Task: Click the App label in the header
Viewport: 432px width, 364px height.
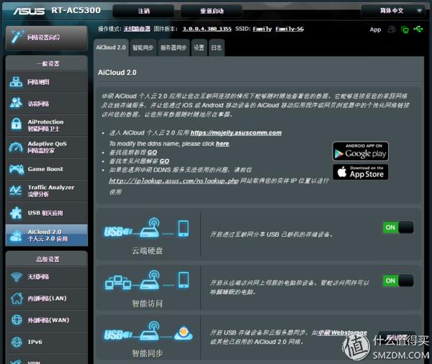Action: click(375, 29)
